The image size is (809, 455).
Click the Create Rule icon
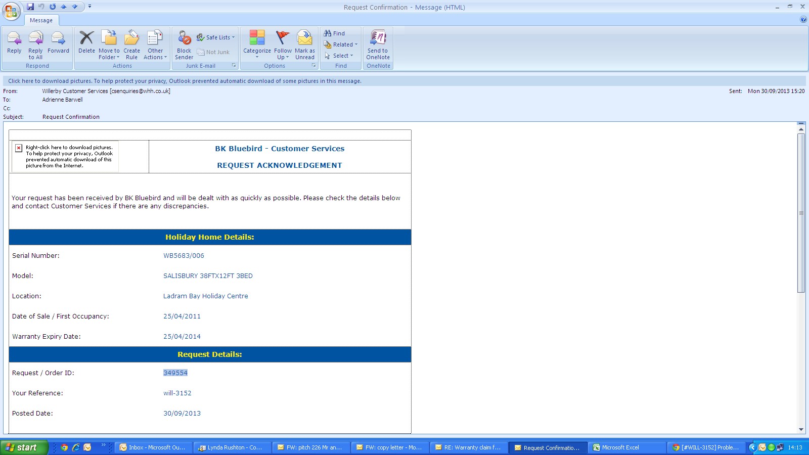[131, 45]
